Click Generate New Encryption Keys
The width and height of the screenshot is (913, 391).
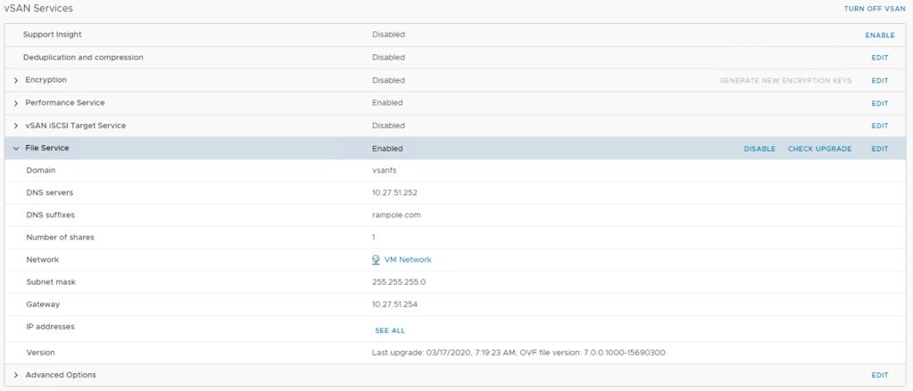pyautogui.click(x=785, y=80)
